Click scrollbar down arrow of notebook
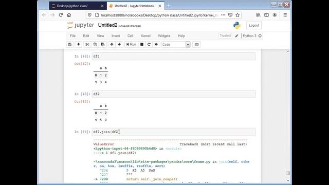The width and height of the screenshot is (329, 185). tap(288, 180)
